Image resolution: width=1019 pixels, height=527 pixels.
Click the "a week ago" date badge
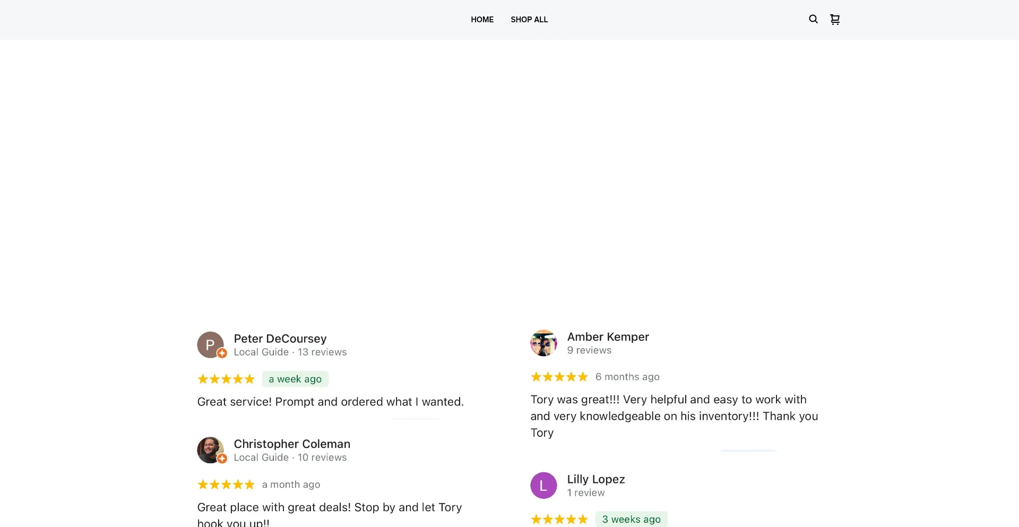[x=295, y=379]
